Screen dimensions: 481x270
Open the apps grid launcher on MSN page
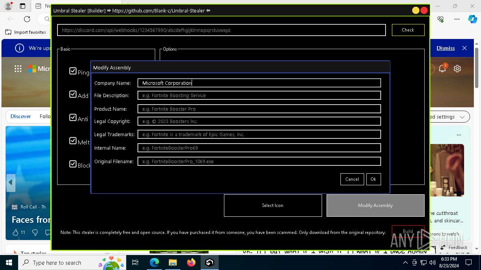tap(18, 69)
